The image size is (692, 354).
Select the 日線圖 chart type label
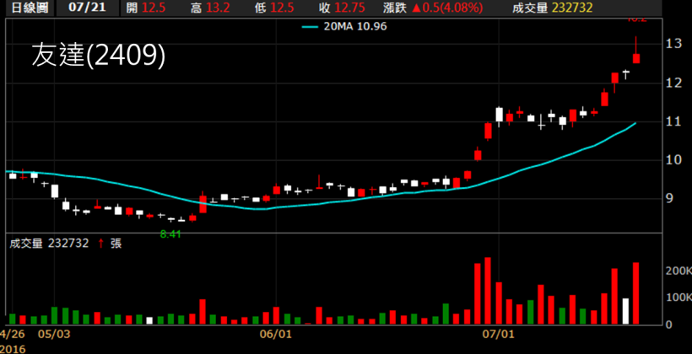30,8
